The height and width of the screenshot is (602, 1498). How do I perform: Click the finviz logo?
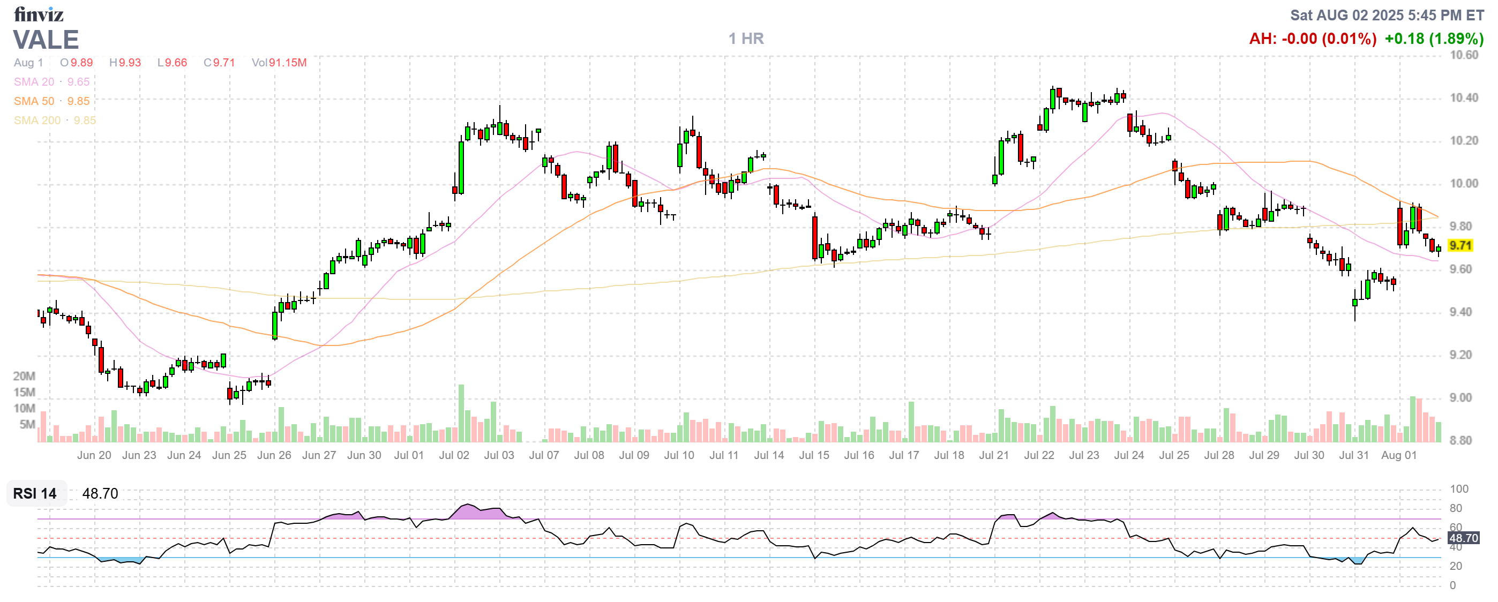click(x=39, y=14)
